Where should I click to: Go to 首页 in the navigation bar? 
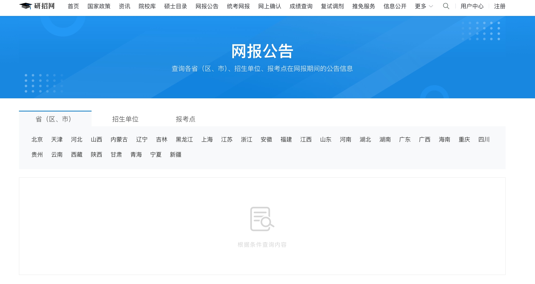pos(73,6)
